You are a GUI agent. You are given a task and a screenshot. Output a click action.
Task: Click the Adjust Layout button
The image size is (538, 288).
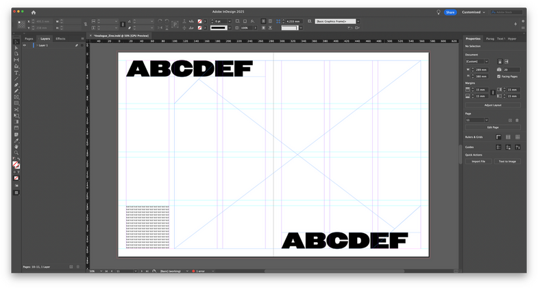[x=492, y=105]
